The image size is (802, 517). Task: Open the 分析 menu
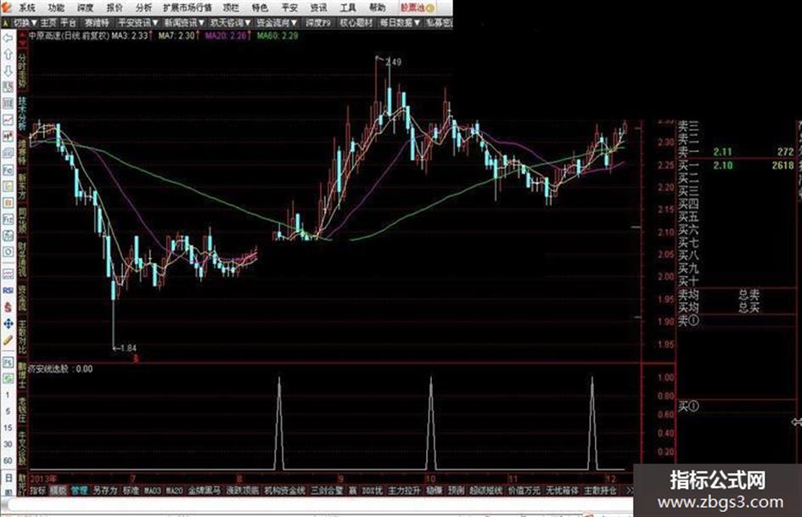coord(143,8)
